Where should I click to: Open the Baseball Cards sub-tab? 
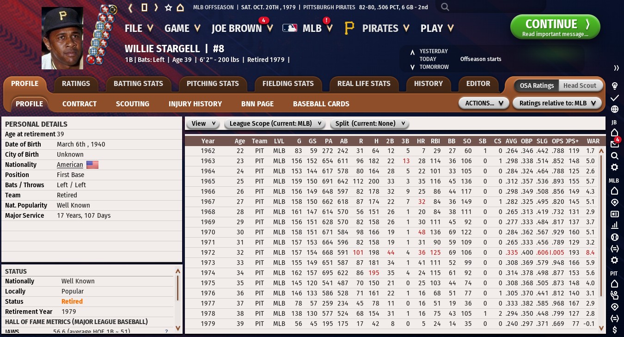[321, 104]
